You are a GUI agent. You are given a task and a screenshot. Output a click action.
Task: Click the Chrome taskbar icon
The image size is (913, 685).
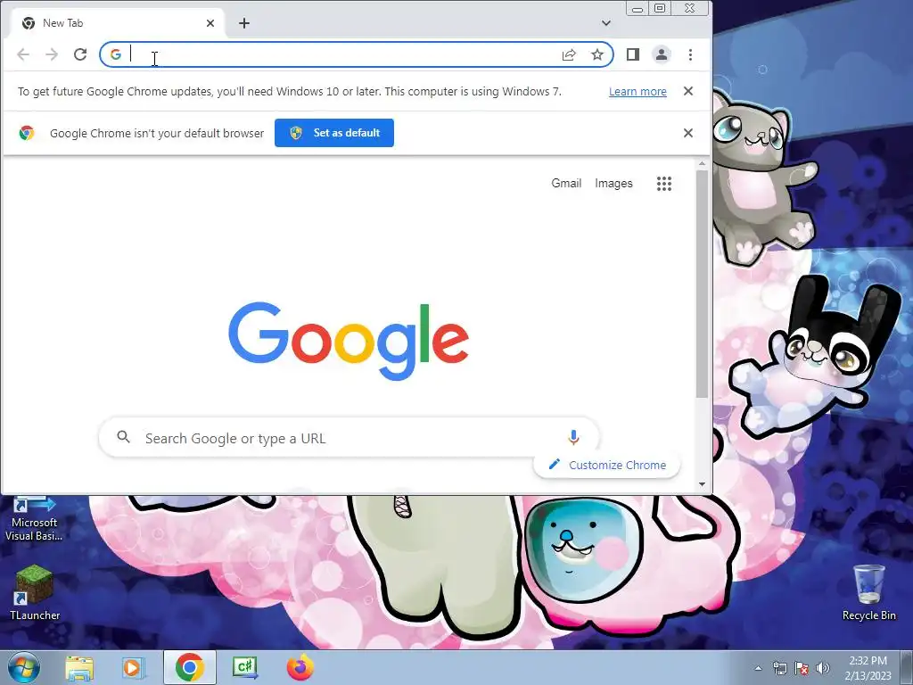coord(190,667)
